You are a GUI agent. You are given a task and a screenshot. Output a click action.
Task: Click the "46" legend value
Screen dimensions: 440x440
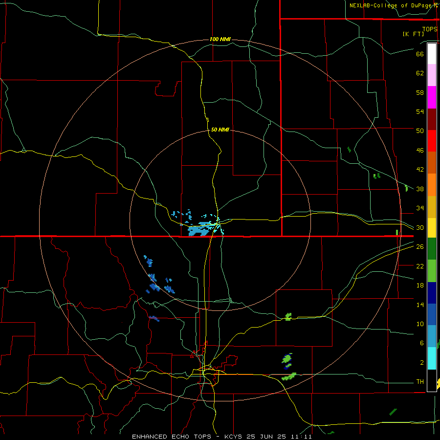tap(420, 151)
